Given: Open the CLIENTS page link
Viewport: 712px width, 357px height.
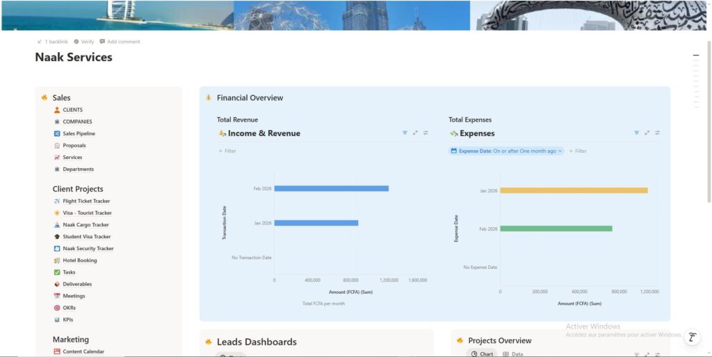Looking at the screenshot, I should 72,110.
